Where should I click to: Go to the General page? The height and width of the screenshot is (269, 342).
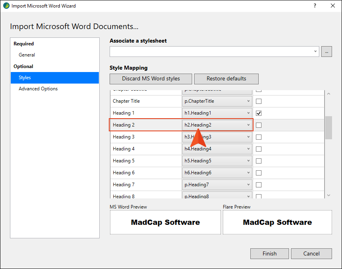(x=27, y=55)
